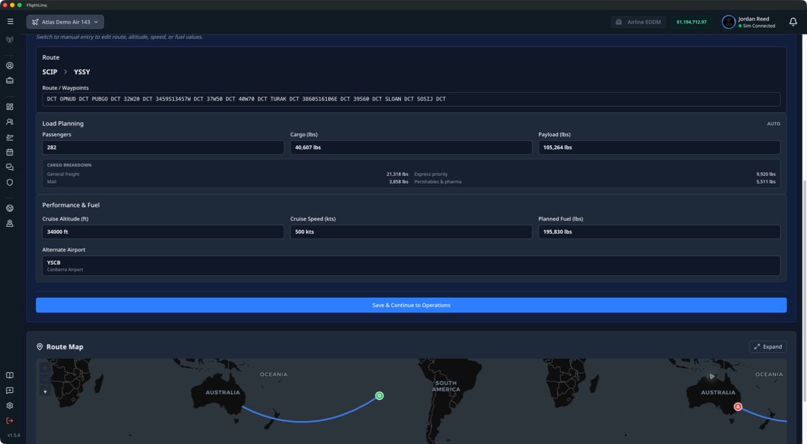The image size is (807, 444).
Task: Open the book documentation icon in sidebar
Action: [10, 375]
